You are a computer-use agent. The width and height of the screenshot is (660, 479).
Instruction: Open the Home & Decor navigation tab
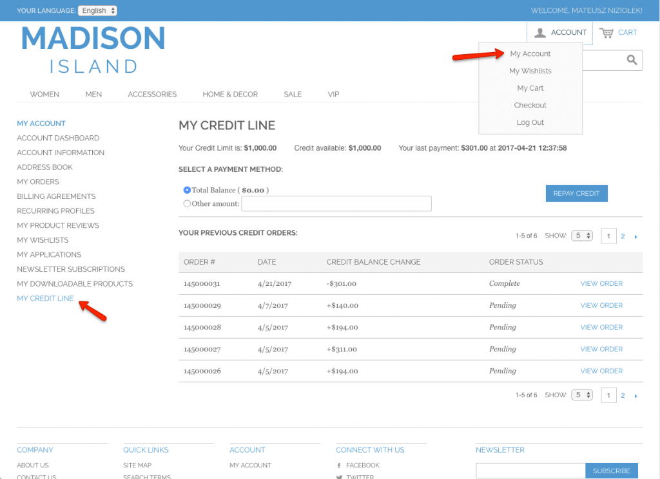230,94
